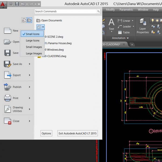Open the Modify menu
The image size is (162, 162).
pos(110,10)
